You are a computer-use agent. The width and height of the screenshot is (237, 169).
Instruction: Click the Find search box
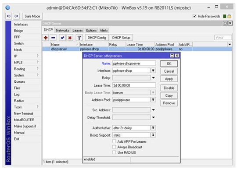coord(223,38)
